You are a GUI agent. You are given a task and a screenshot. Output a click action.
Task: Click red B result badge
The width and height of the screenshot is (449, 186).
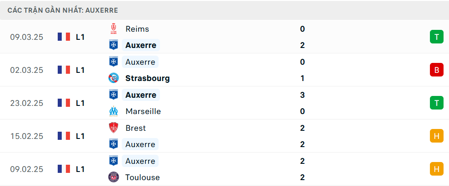(x=436, y=70)
